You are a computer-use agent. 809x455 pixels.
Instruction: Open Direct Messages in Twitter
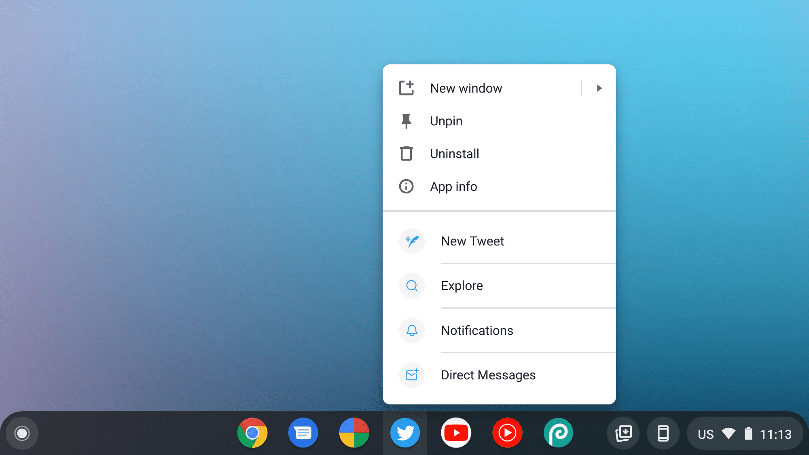pos(488,375)
